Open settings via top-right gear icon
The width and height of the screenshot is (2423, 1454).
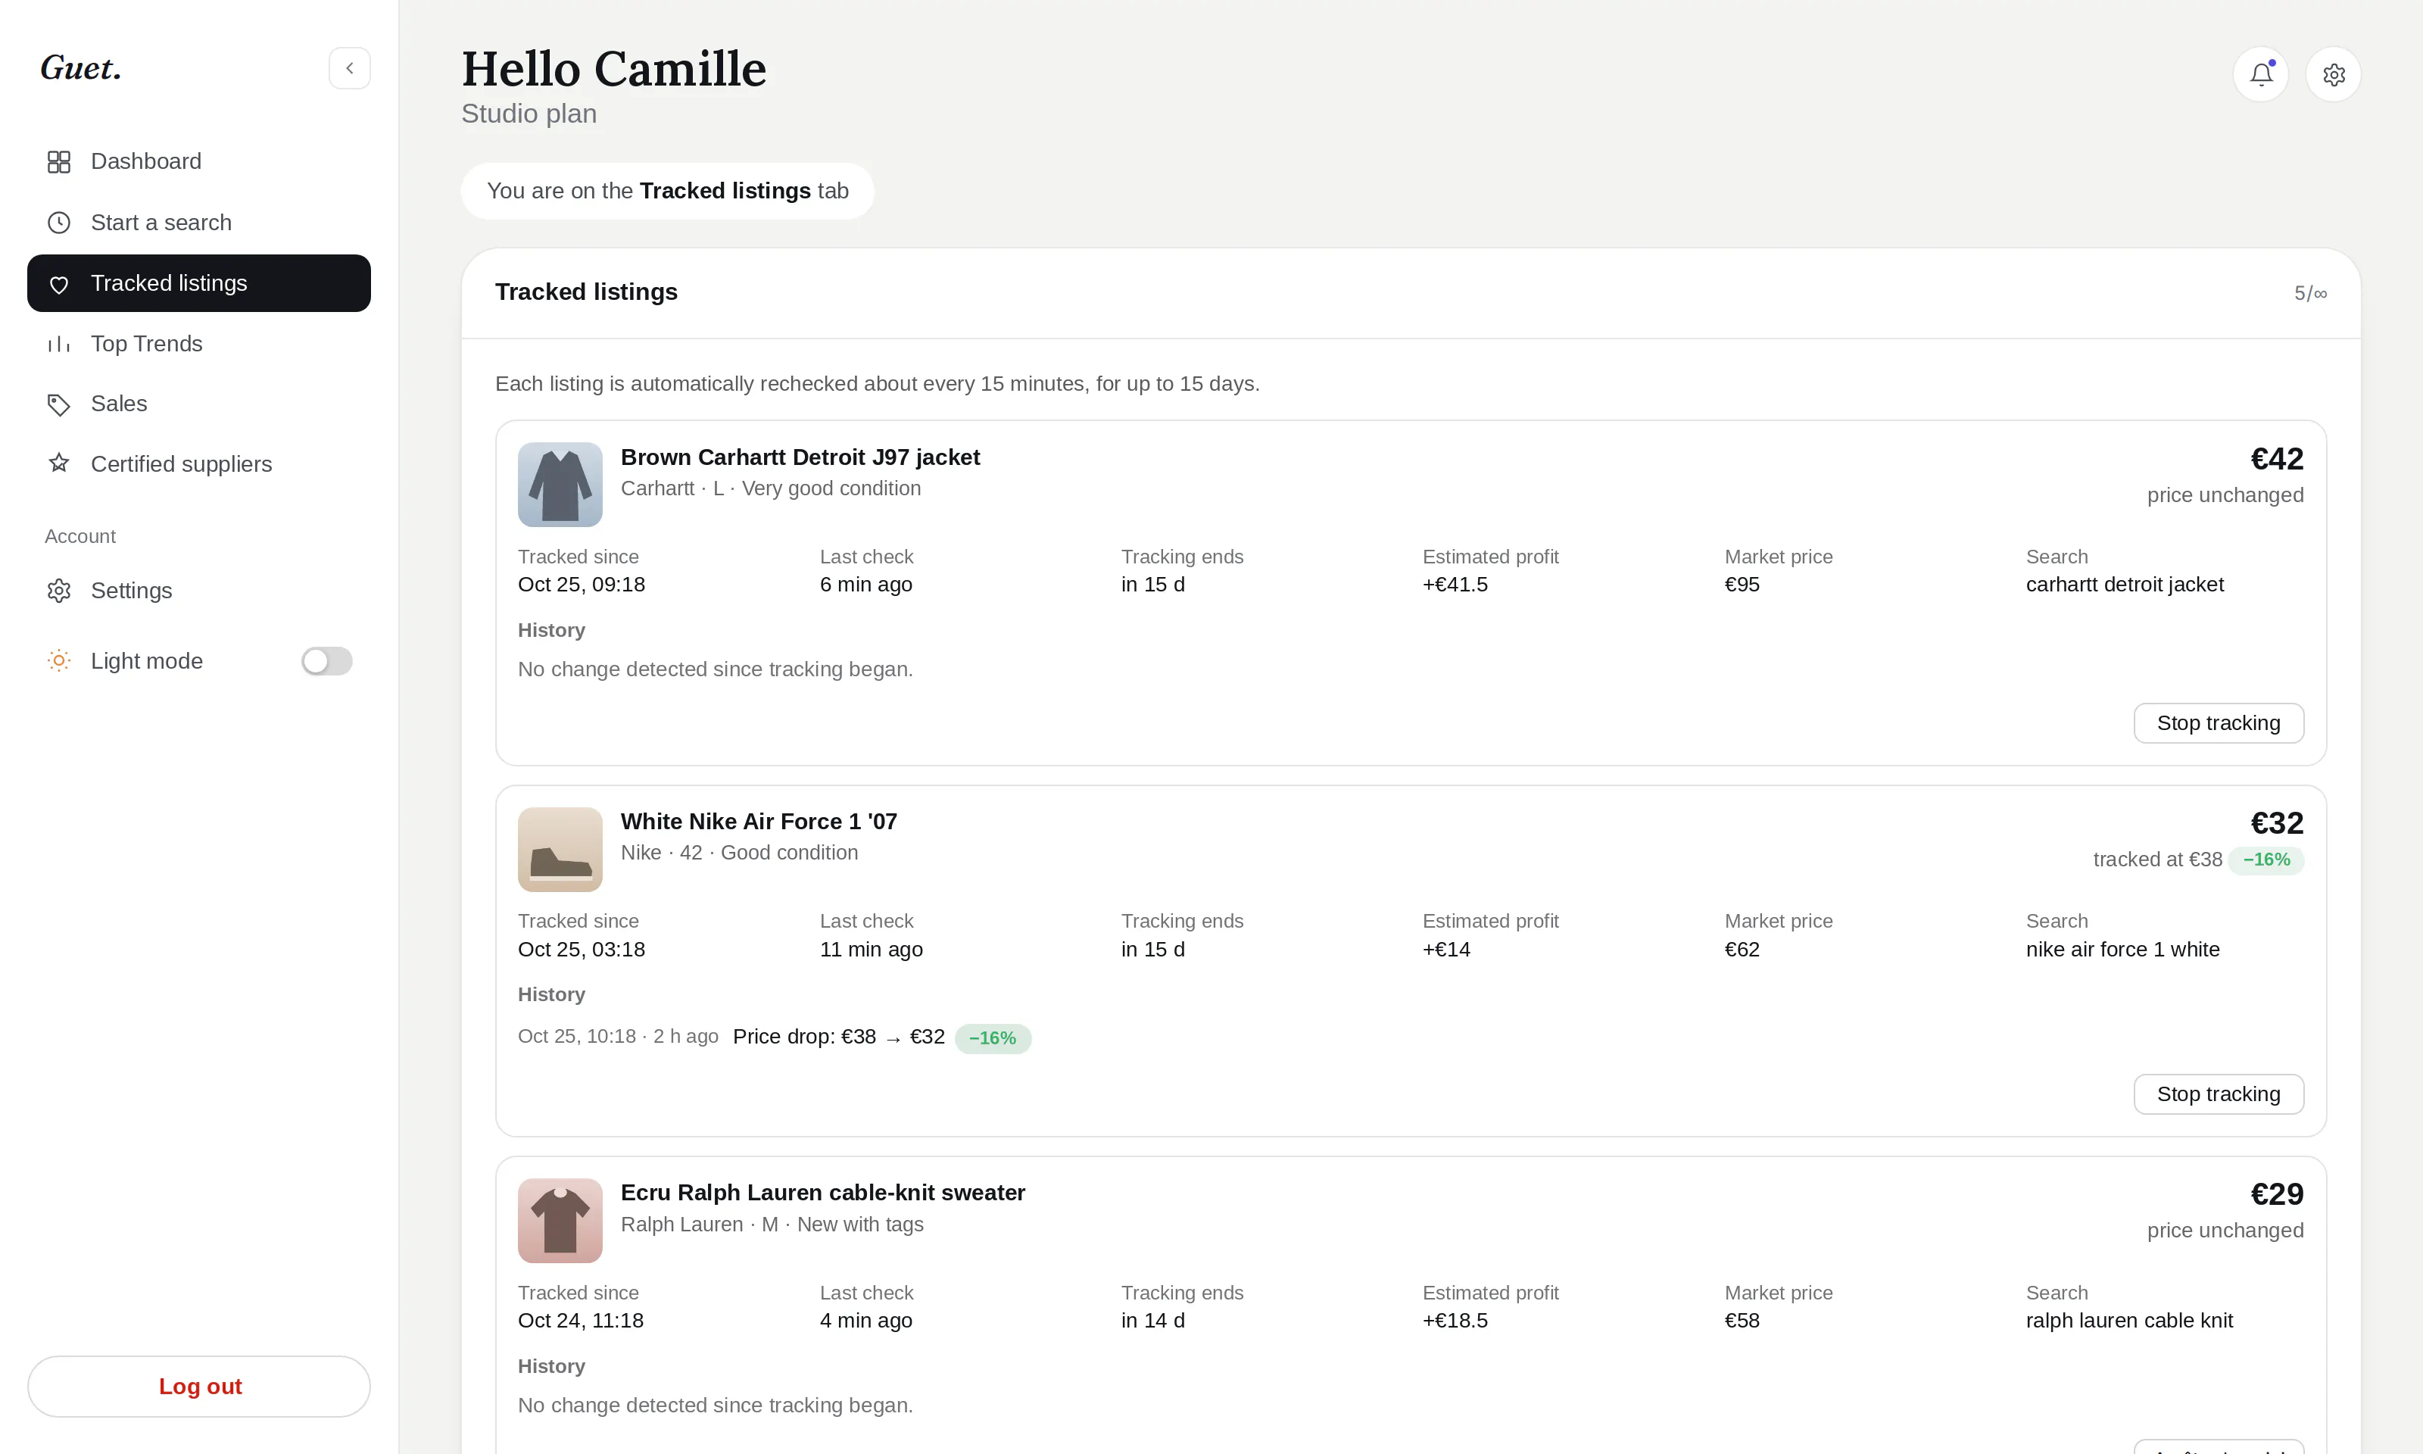[2333, 74]
